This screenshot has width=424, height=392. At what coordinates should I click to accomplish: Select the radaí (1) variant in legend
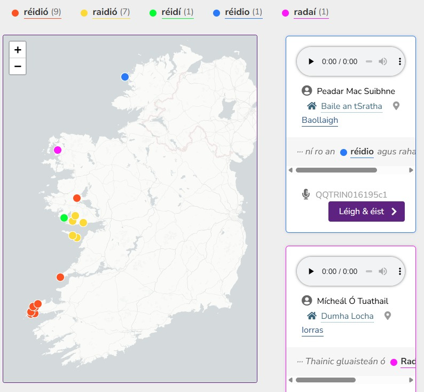(305, 12)
